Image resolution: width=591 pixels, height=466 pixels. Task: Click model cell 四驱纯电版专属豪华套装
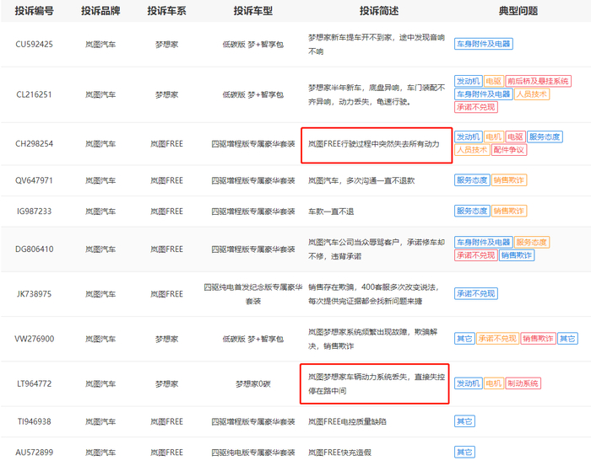(253, 453)
